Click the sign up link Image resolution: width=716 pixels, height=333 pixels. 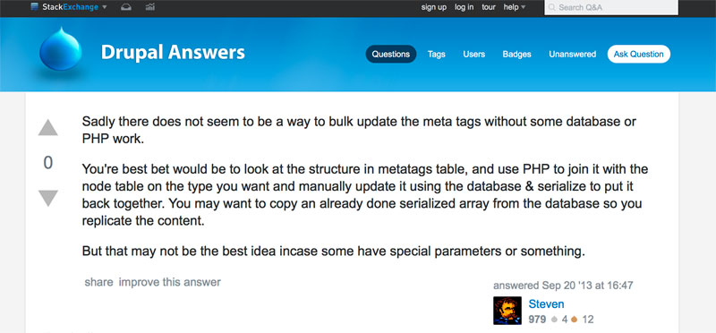pos(434,7)
